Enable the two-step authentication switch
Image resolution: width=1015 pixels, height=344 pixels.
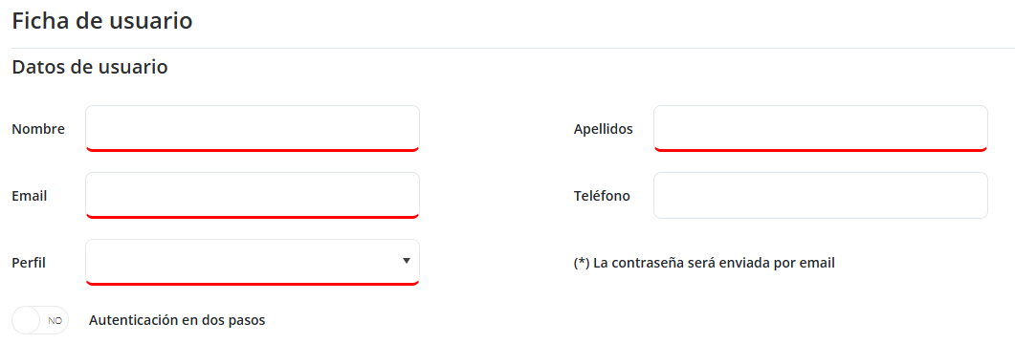point(40,320)
